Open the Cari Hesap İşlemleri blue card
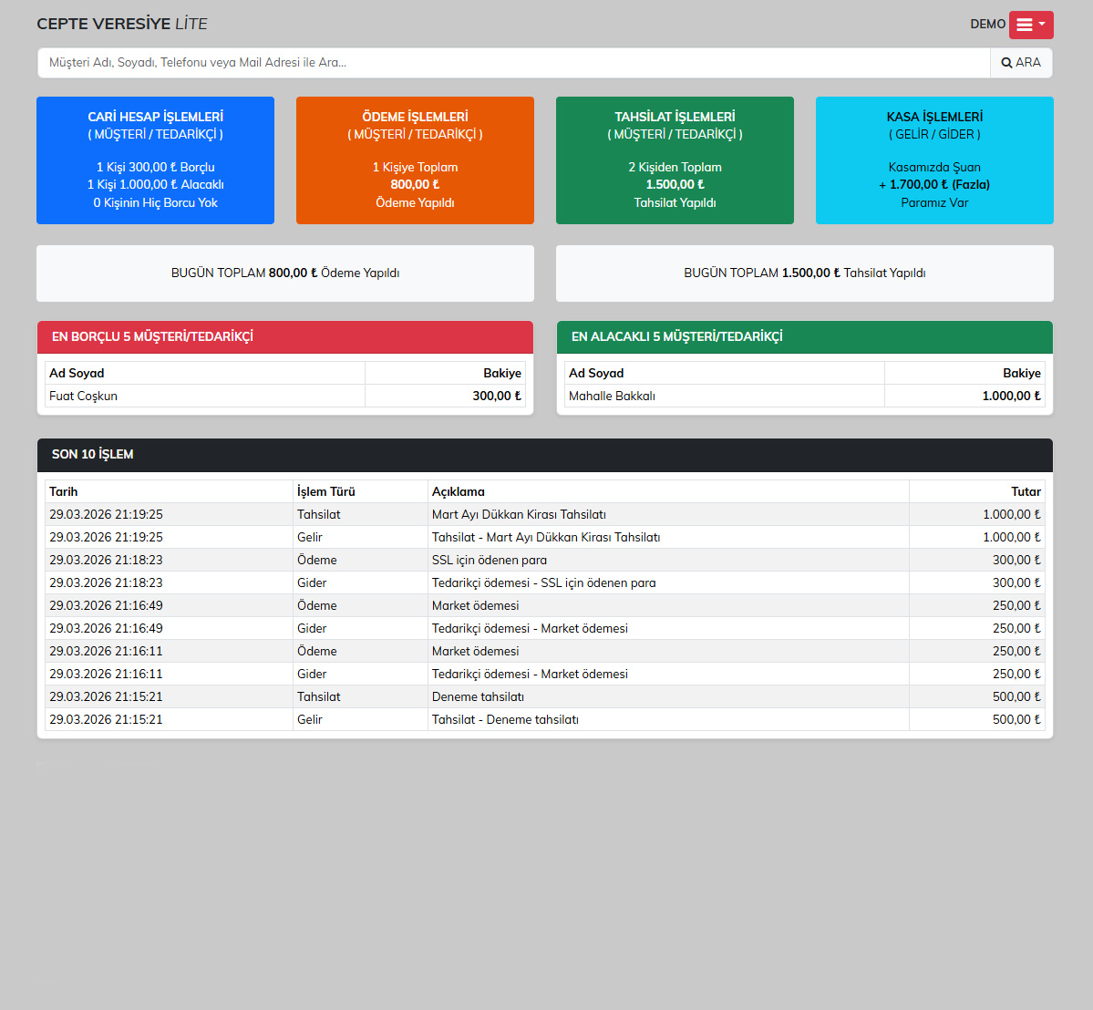This screenshot has width=1093, height=1010. (x=155, y=160)
